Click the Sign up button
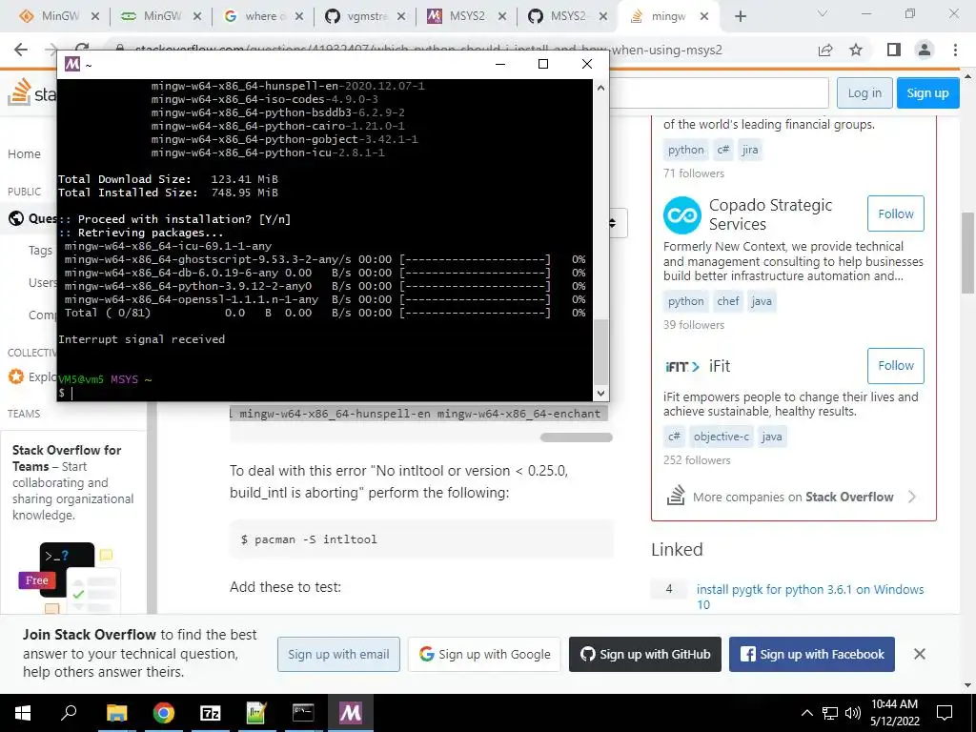The height and width of the screenshot is (732, 976). point(927,93)
